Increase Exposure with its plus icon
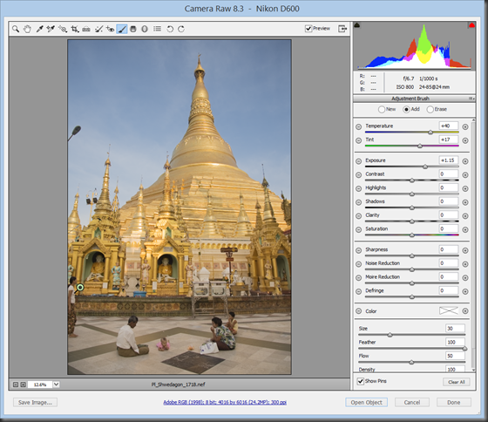488x422 pixels. click(465, 161)
